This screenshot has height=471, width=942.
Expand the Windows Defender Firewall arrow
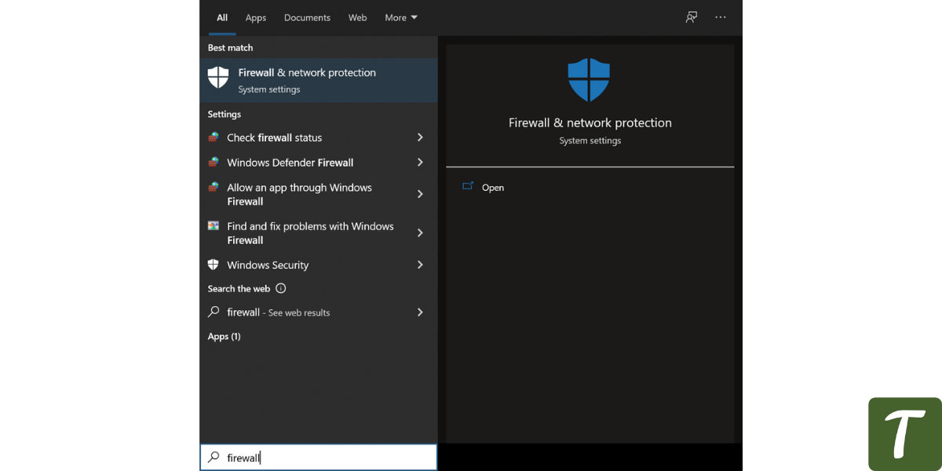[420, 162]
